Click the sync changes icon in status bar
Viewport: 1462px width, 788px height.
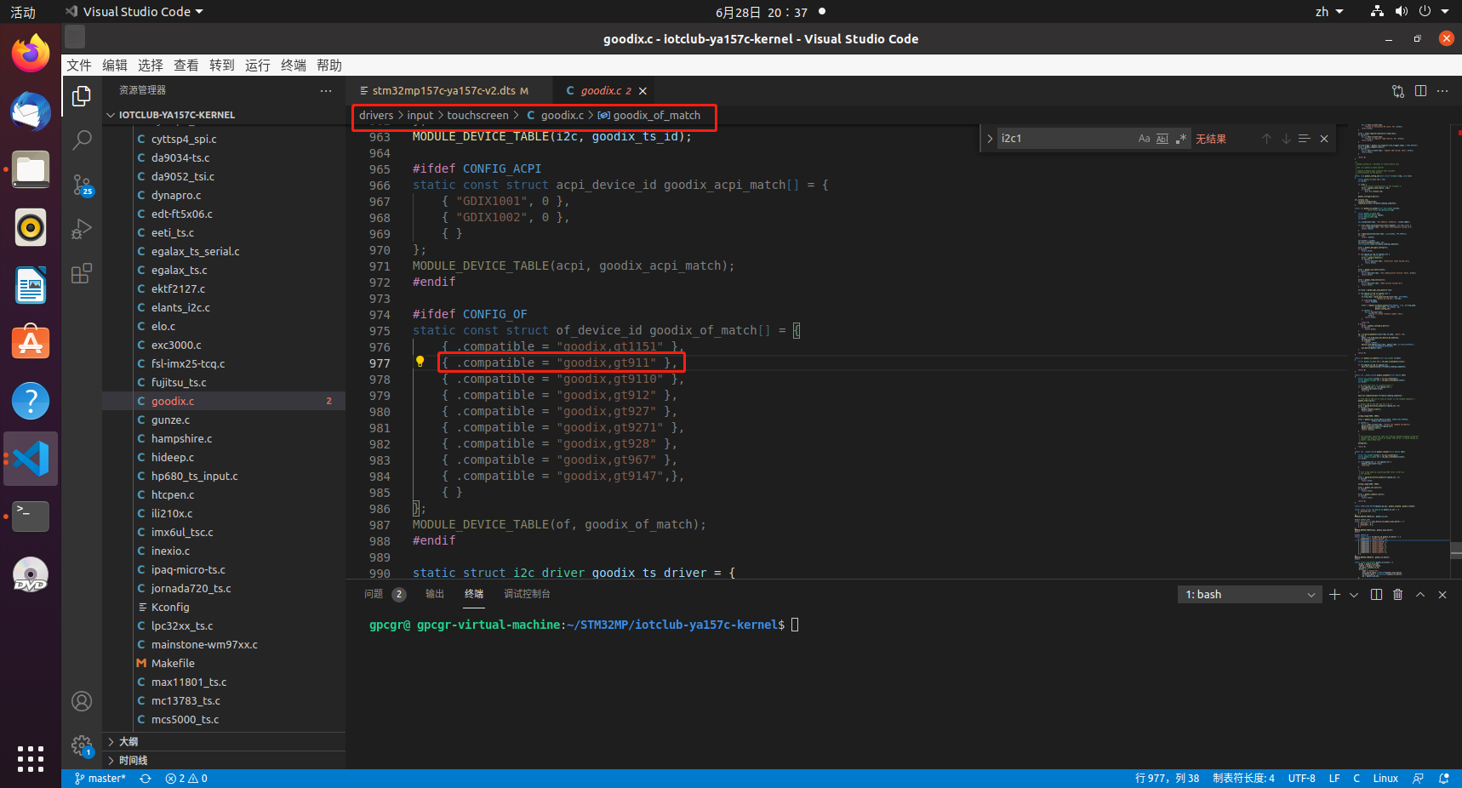click(x=146, y=779)
